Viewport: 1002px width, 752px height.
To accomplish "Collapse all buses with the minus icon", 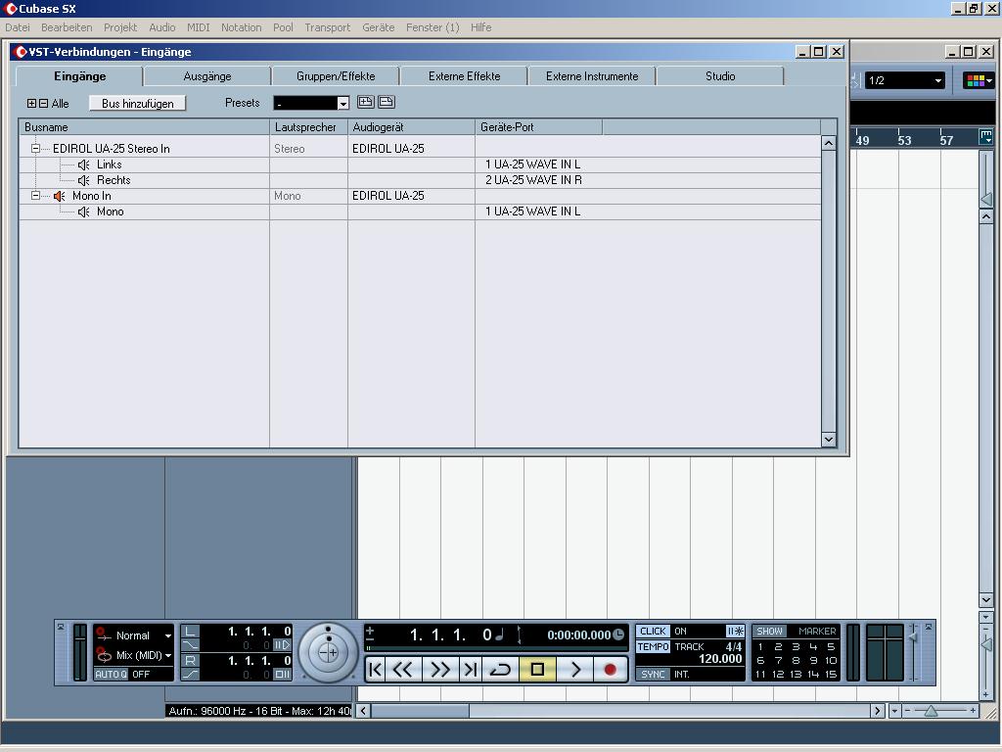I will (43, 103).
